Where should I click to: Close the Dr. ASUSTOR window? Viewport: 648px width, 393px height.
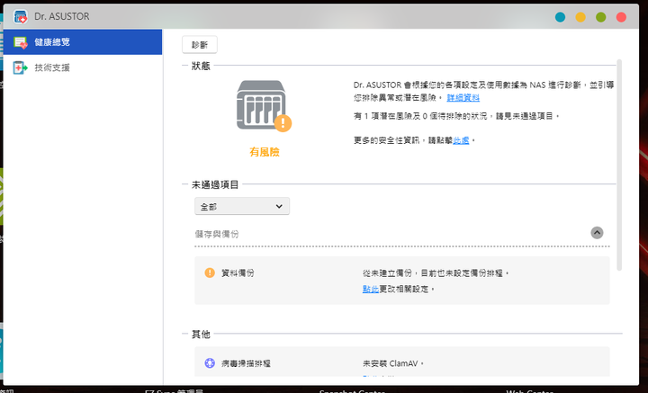coord(621,17)
